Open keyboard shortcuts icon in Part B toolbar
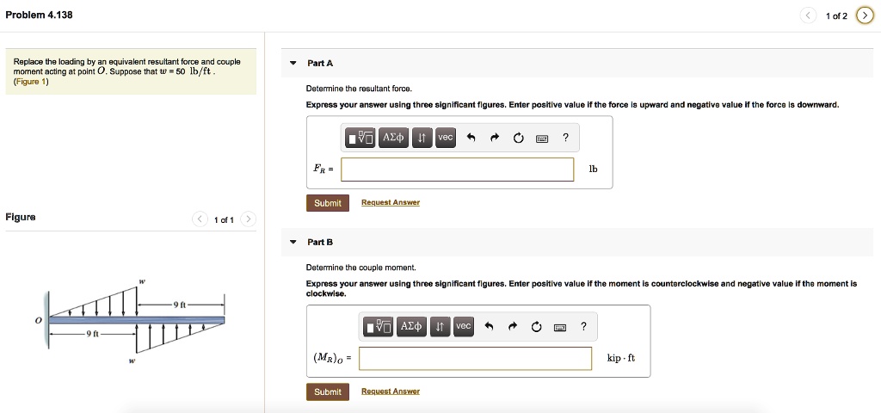 click(x=560, y=326)
